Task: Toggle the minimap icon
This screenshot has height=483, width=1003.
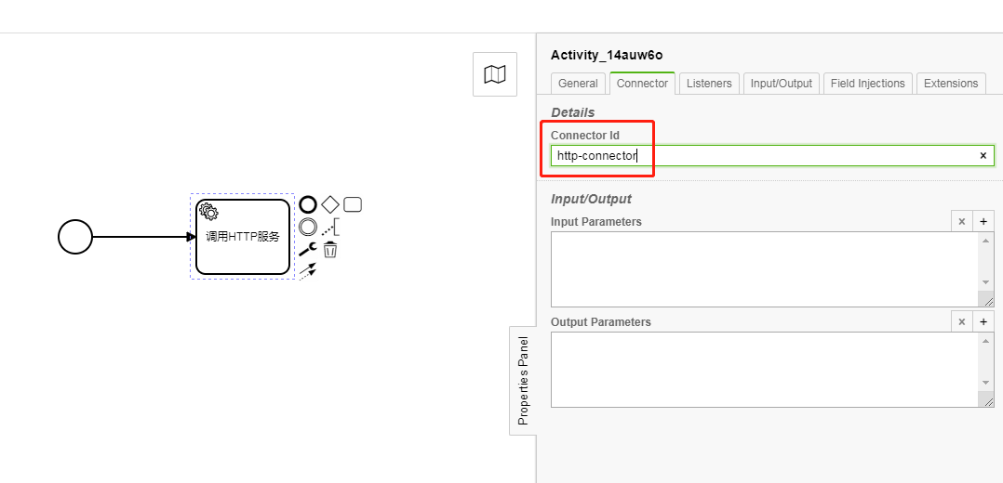Action: click(x=494, y=74)
